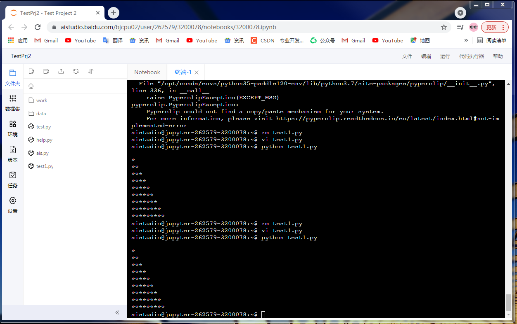Click the TestPrj2 project title

click(x=21, y=56)
